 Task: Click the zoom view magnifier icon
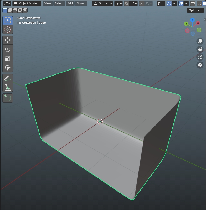click(x=200, y=41)
